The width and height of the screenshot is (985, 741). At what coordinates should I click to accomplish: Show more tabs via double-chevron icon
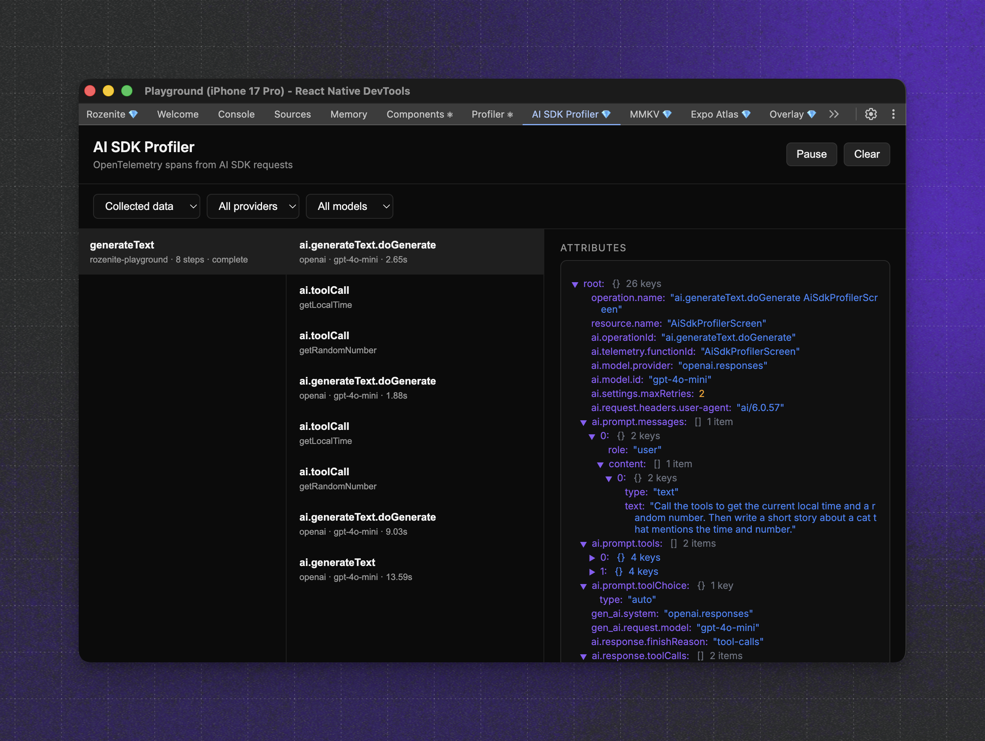click(834, 114)
